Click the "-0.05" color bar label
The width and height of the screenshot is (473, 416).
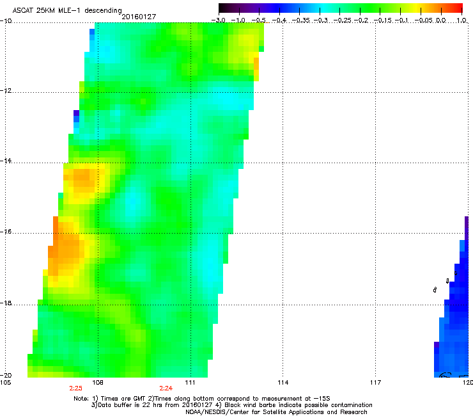tap(424, 20)
